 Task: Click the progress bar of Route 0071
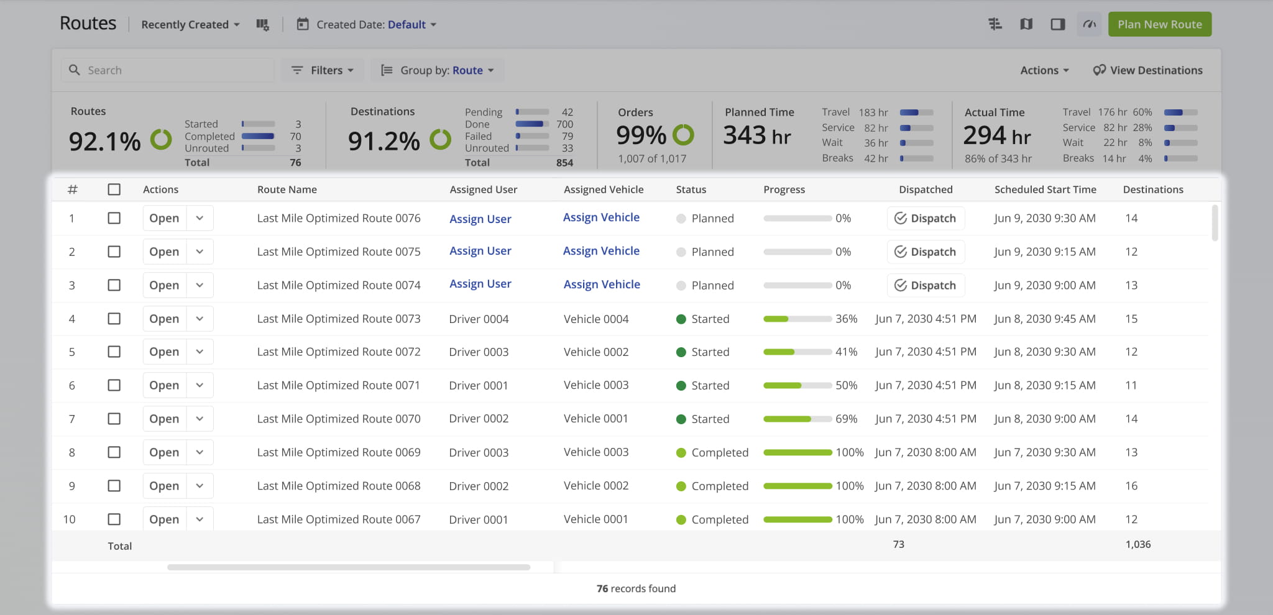797,385
